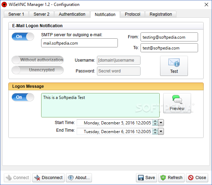Click the info About icon
Image resolution: width=212 pixels, height=185 pixels.
tap(71, 178)
